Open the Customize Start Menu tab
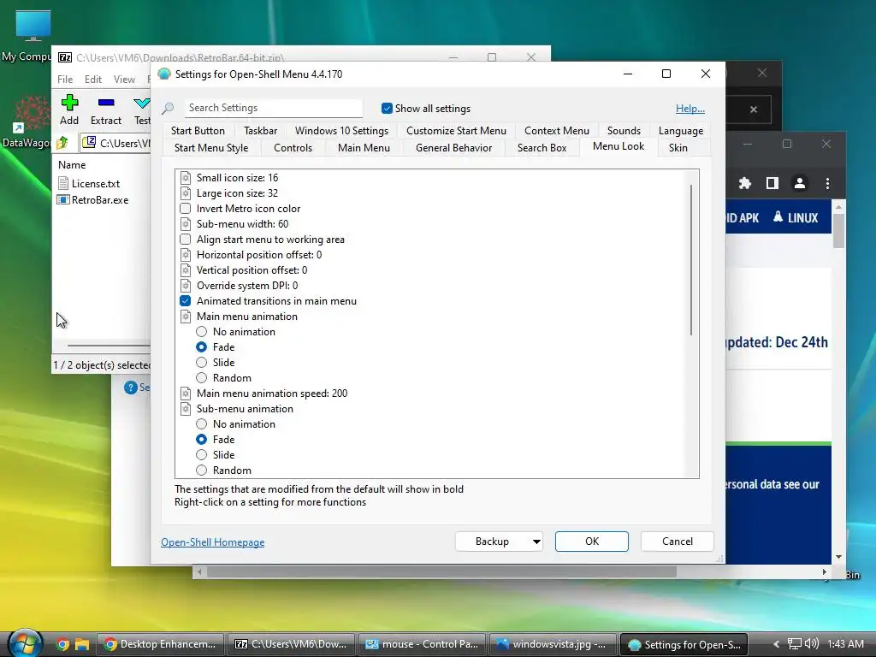The height and width of the screenshot is (657, 876). point(456,131)
